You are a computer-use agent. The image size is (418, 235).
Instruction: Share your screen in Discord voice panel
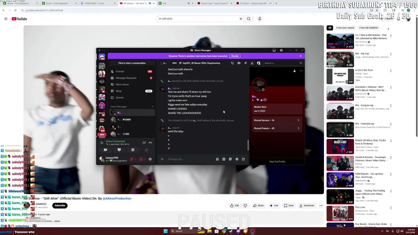119,150
